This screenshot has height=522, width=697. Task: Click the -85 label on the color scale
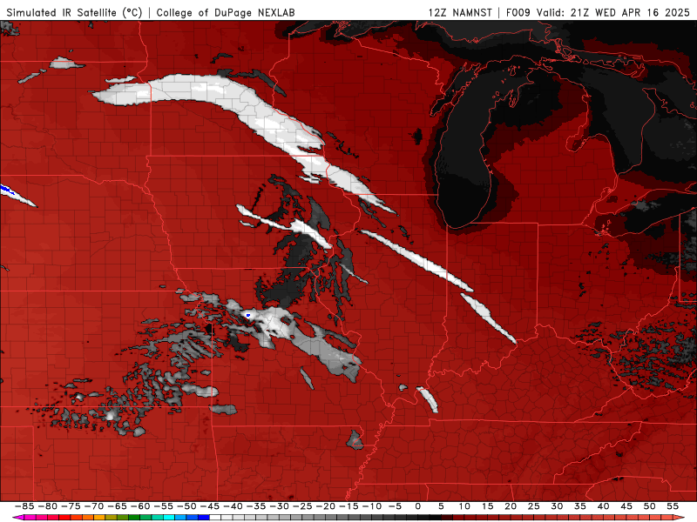tap(24, 506)
